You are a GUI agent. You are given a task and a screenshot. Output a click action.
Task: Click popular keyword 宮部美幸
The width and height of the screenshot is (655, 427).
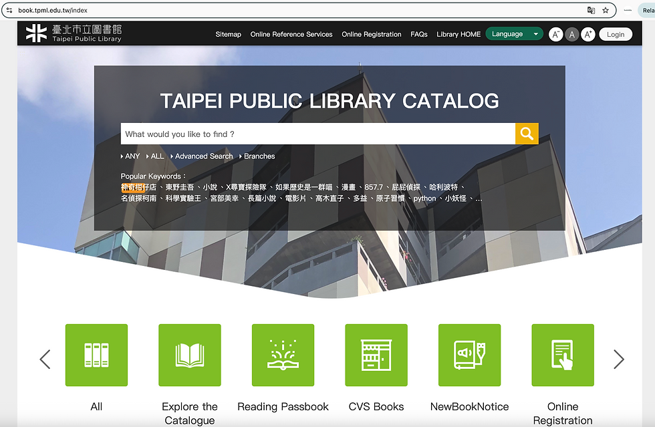pyautogui.click(x=225, y=198)
